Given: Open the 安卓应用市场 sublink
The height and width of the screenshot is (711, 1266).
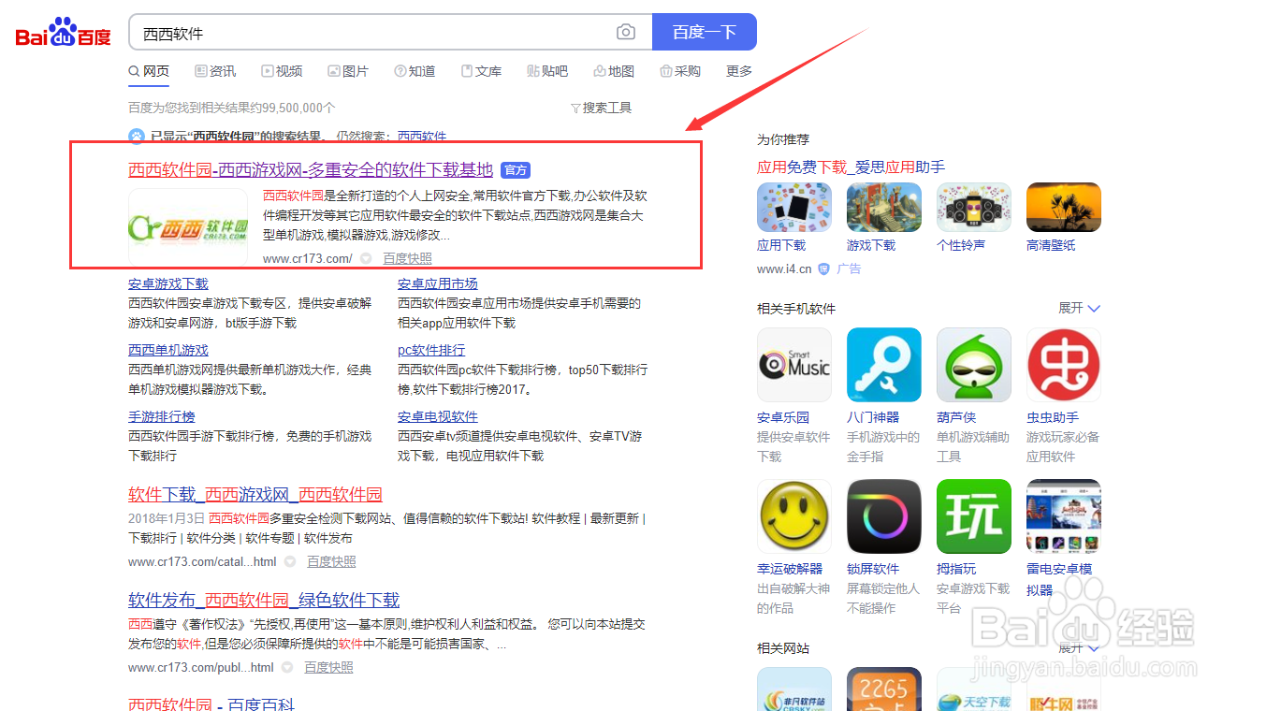Looking at the screenshot, I should click(x=438, y=283).
